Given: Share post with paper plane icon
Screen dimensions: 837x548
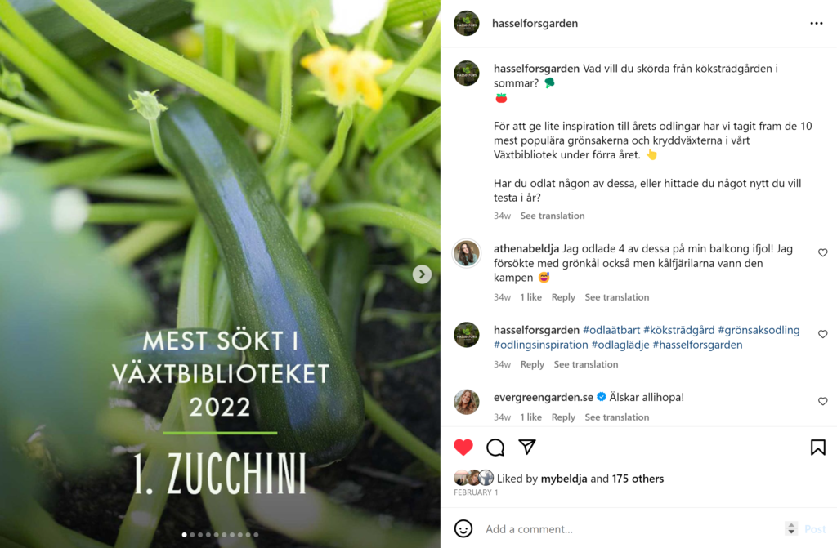Looking at the screenshot, I should 527,447.
